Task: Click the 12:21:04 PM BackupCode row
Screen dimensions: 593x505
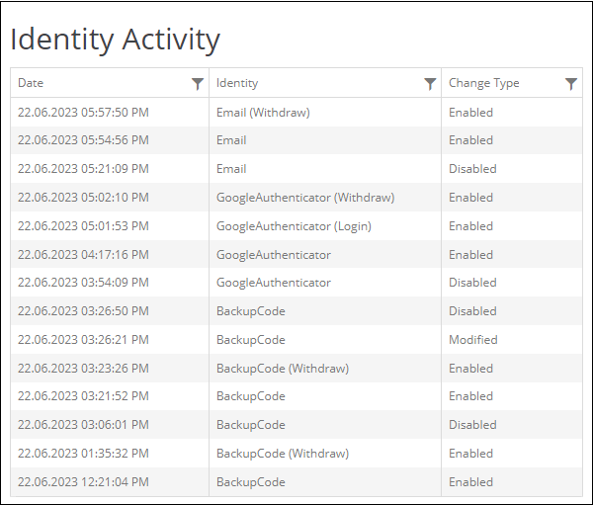Action: (x=296, y=482)
